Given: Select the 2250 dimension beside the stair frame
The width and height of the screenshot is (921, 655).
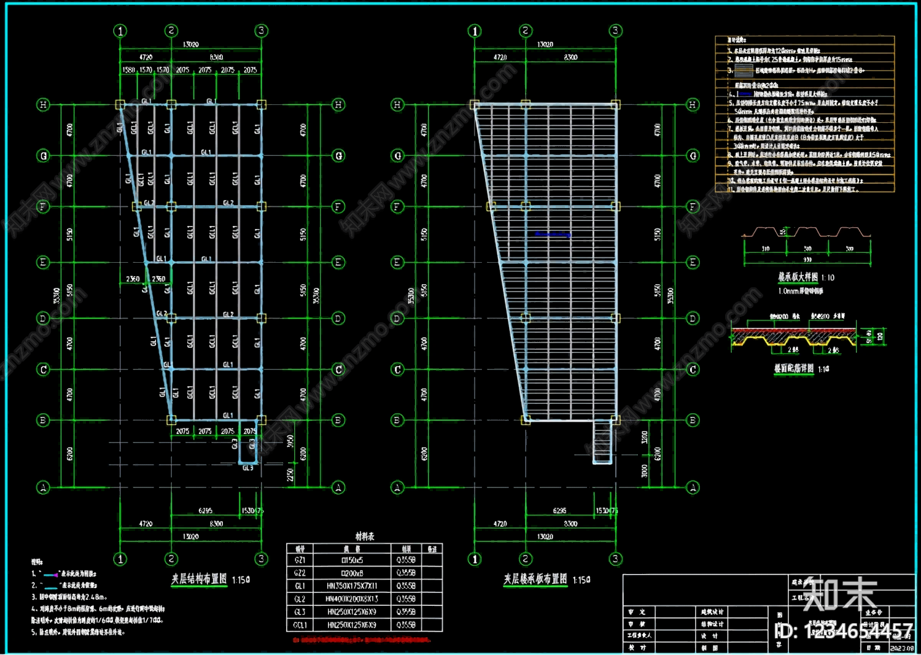Looking at the screenshot, I should (290, 475).
